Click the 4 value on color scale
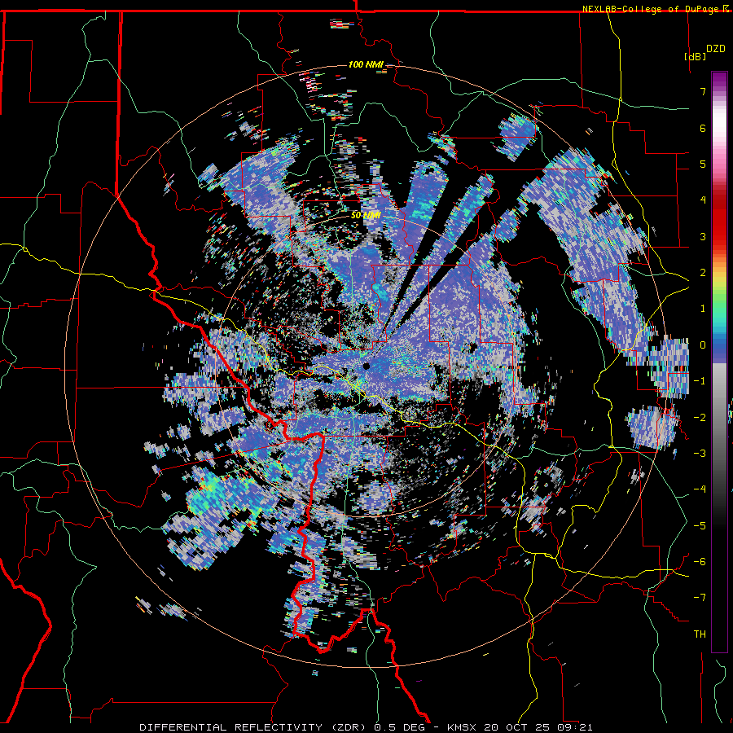Screen dimensions: 733x733 703,200
